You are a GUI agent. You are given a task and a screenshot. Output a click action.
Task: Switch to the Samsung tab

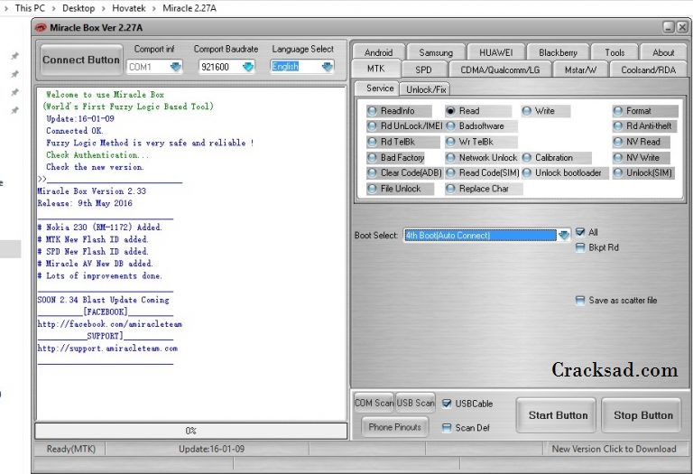(436, 52)
